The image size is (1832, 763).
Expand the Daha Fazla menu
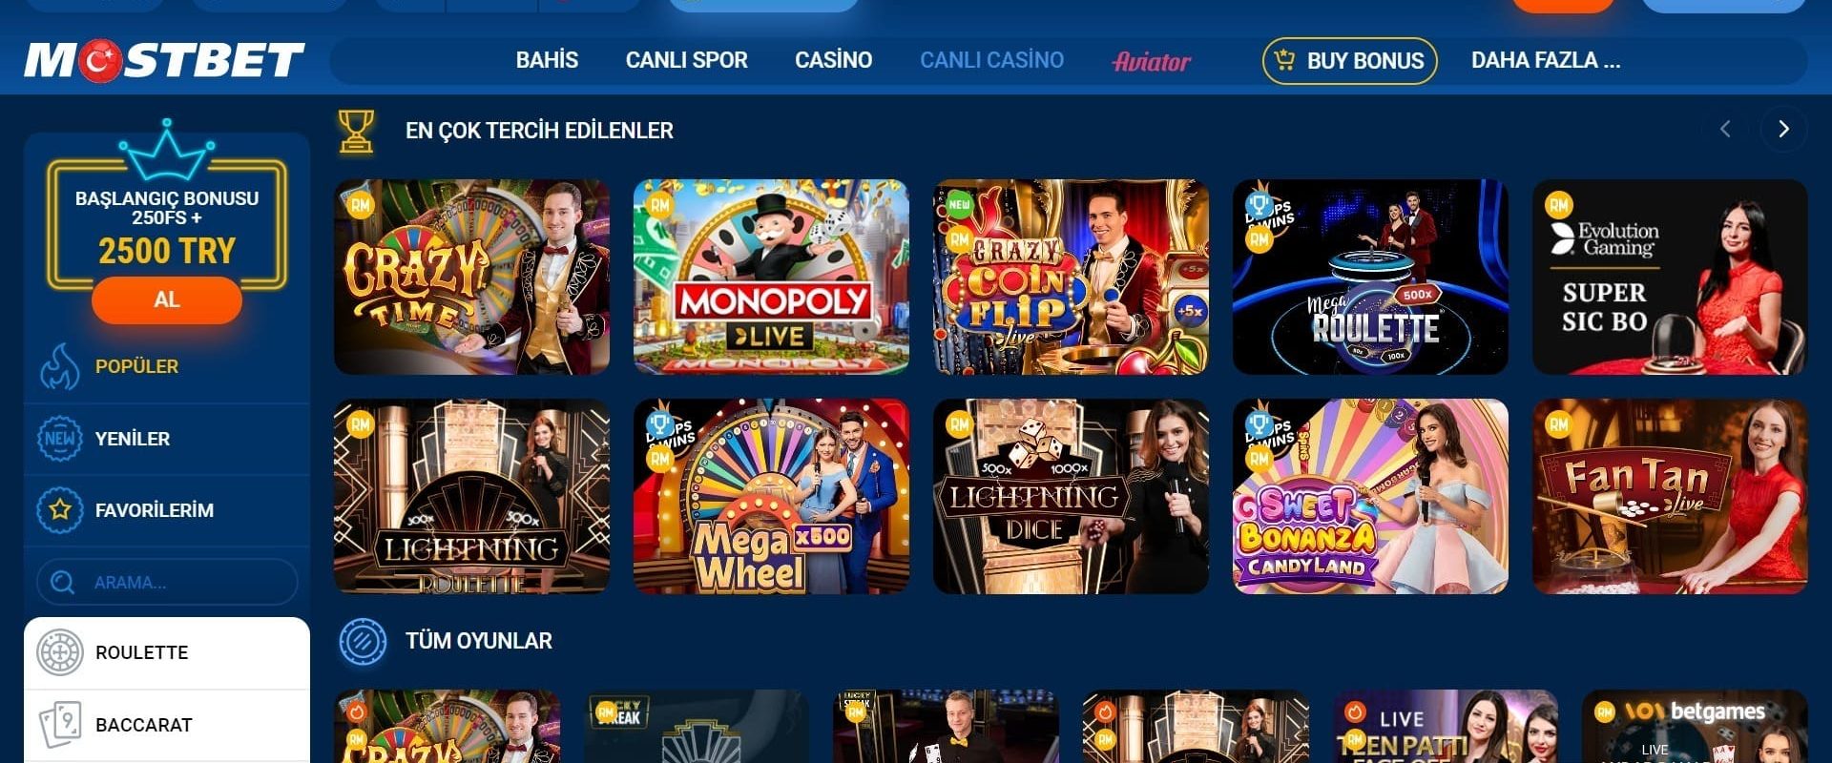pos(1545,61)
